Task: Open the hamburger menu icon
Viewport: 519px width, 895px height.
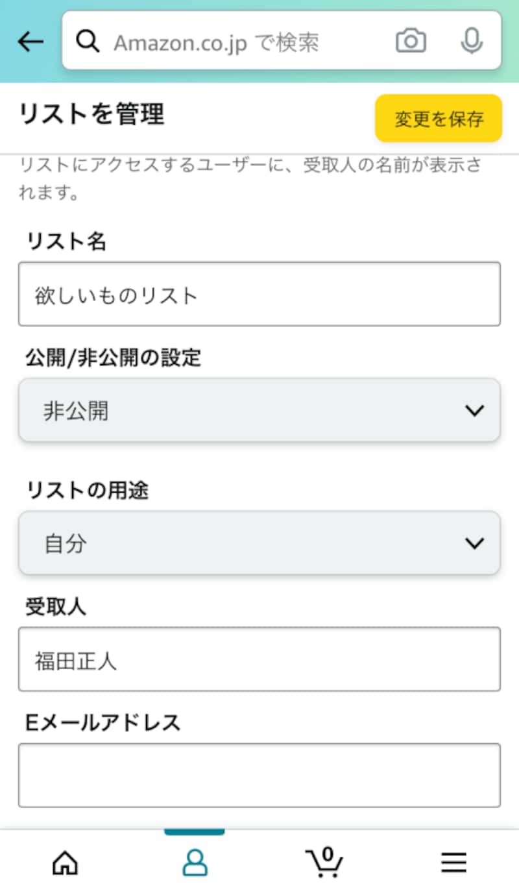Action: (x=453, y=863)
